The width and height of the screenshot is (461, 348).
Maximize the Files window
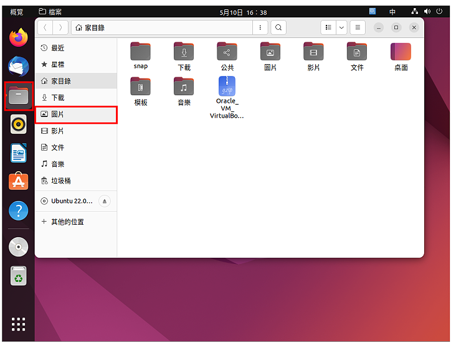point(396,27)
